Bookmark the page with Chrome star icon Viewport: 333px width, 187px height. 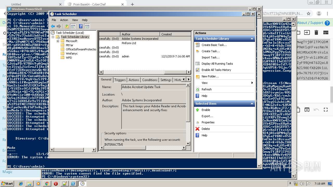pyautogui.click(x=309, y=14)
